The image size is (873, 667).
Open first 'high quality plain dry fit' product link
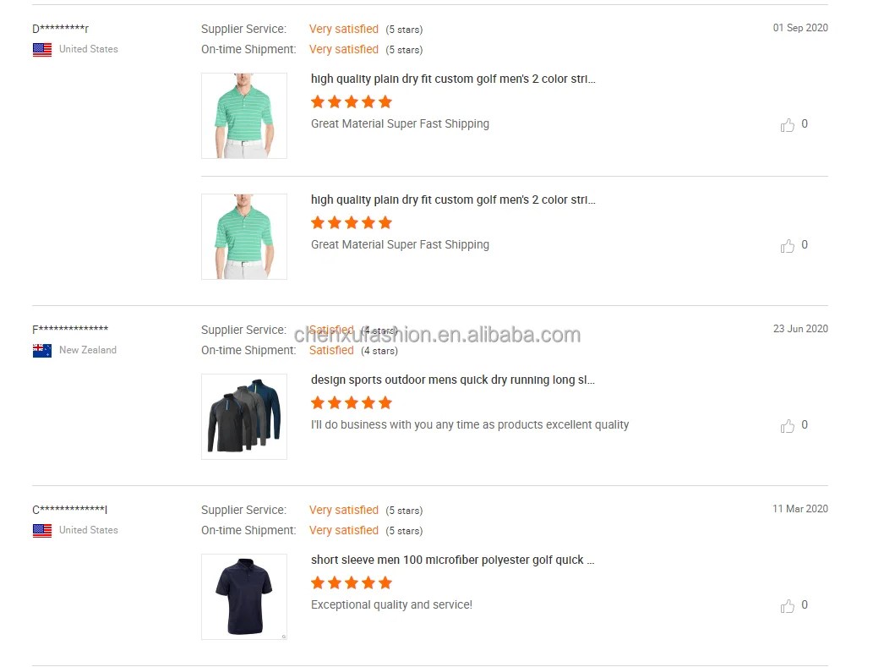(453, 79)
